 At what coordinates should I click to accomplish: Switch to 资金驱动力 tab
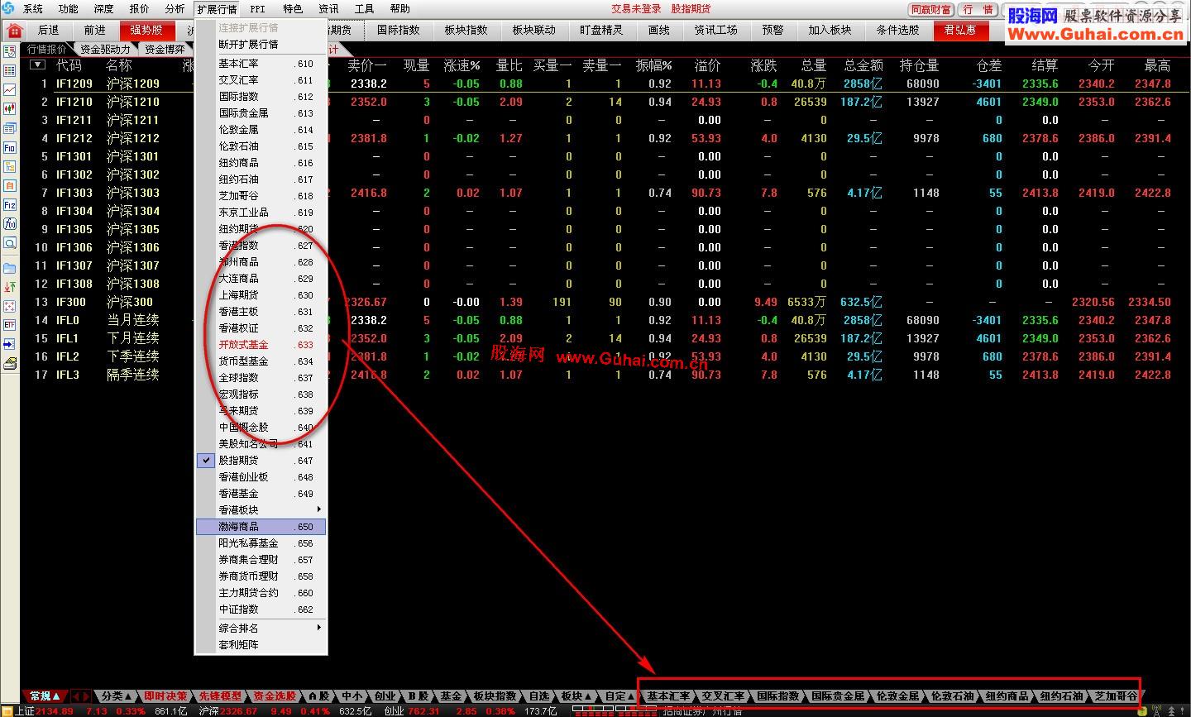(x=105, y=50)
